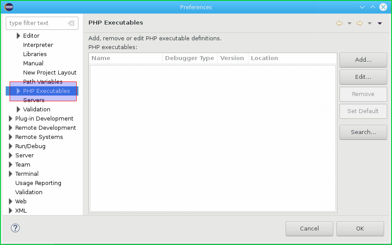Expand Remote Development category
Viewport: 392px width, 245px height.
11,128
